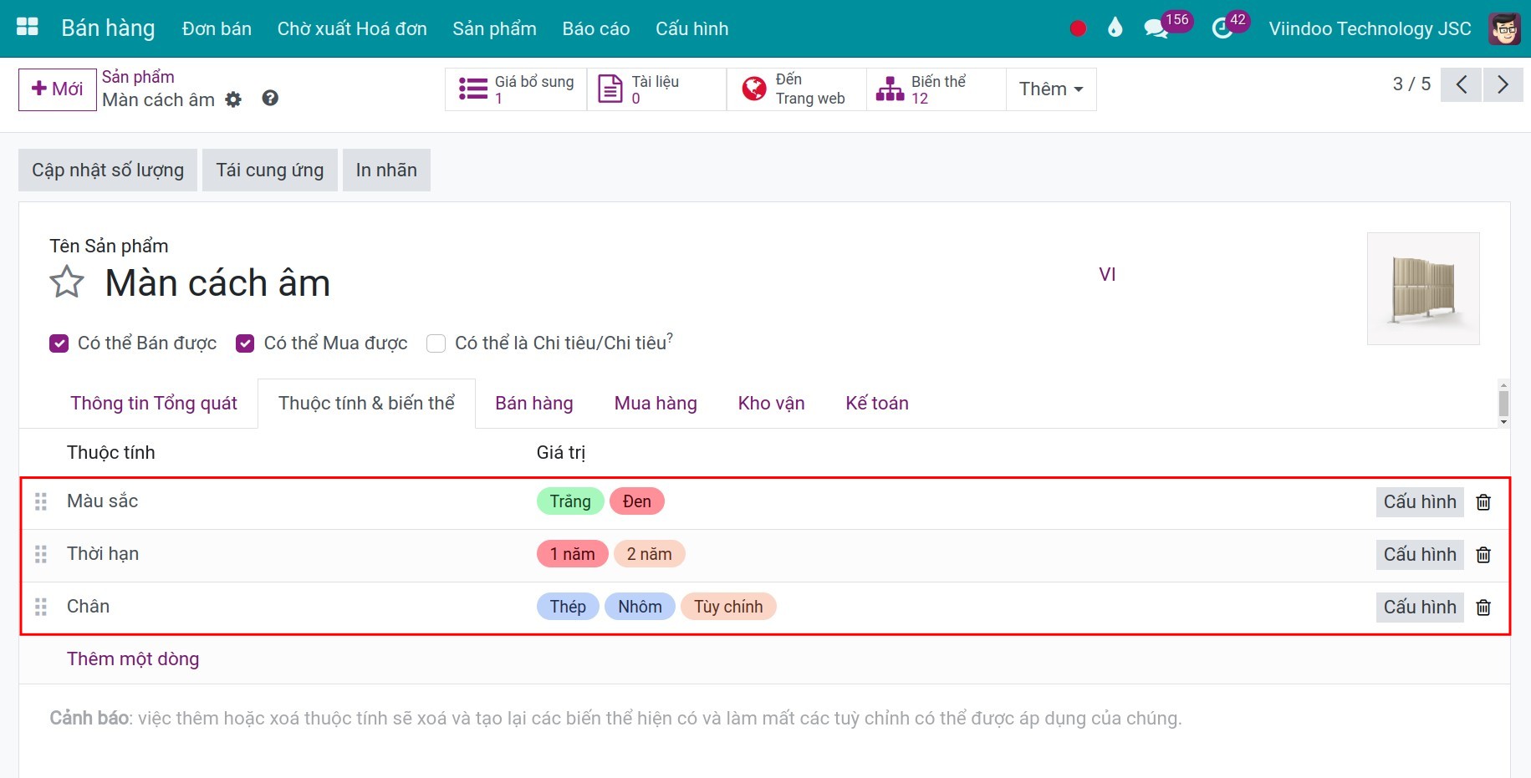Open the Sản phẩm top menu
This screenshot has height=778, width=1531.
[x=494, y=28]
